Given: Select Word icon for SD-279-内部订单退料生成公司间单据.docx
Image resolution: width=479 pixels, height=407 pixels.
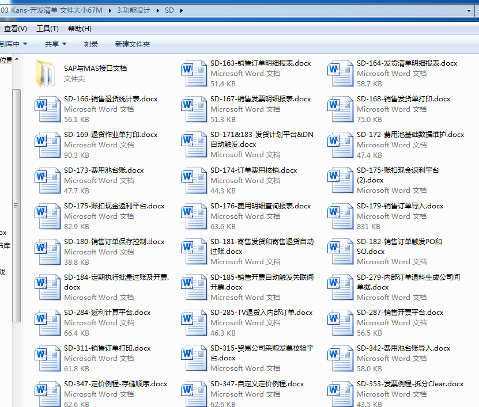Looking at the screenshot, I should coord(340,287).
